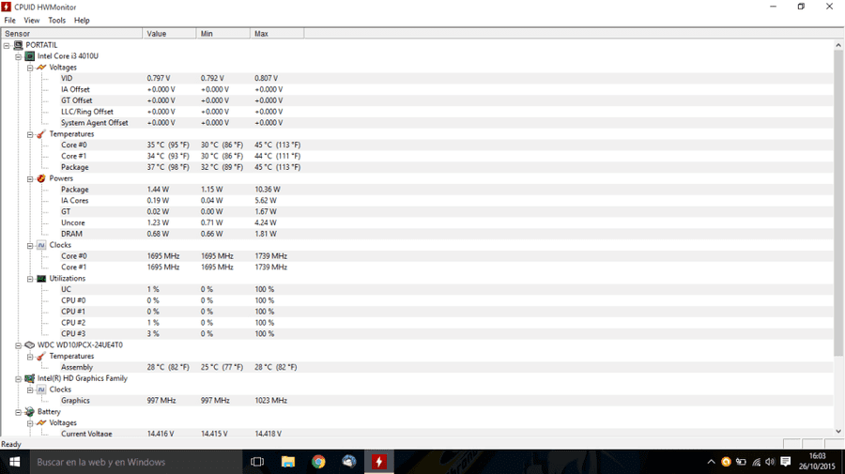Collapse the CPU Voltages section
This screenshot has height=474, width=845.
pyautogui.click(x=30, y=68)
